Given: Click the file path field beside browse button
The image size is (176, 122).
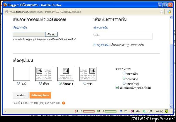Looking at the screenshot, I should [29, 35].
